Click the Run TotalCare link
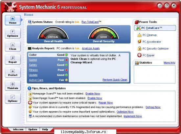Viewport: 181px width, 134px height. [90, 22]
